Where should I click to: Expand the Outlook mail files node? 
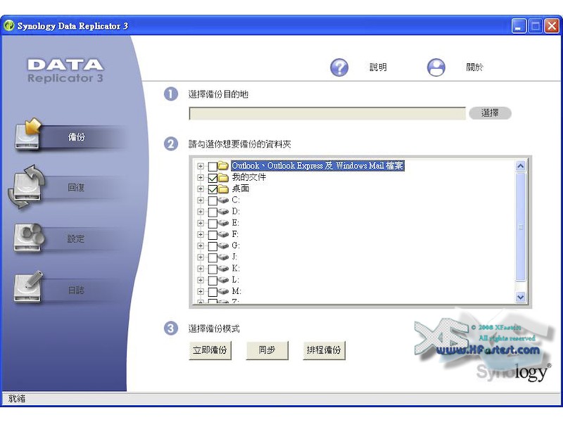201,166
